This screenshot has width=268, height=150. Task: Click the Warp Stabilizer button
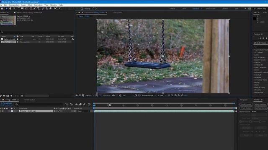pos(260,105)
